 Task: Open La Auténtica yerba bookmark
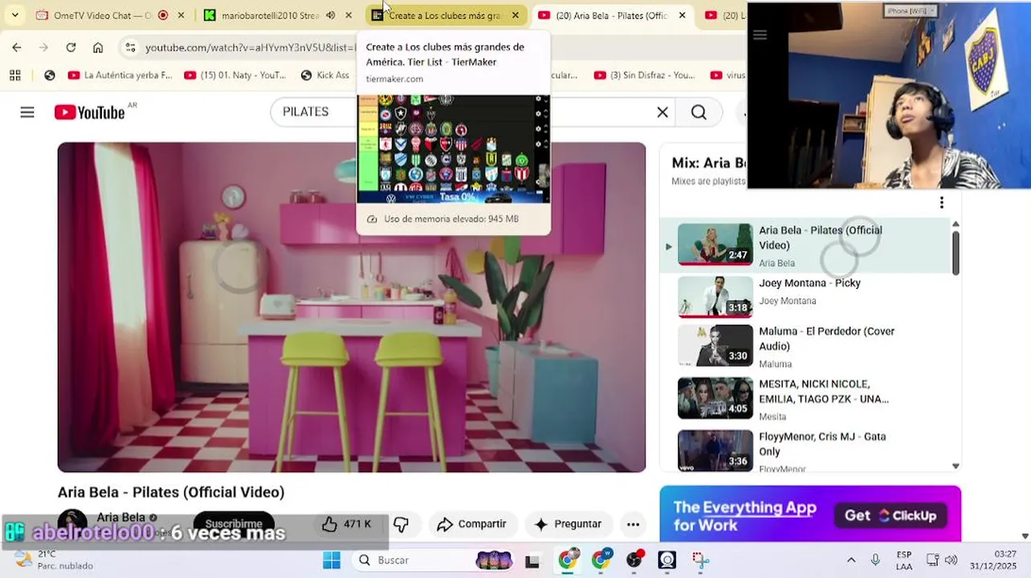120,75
